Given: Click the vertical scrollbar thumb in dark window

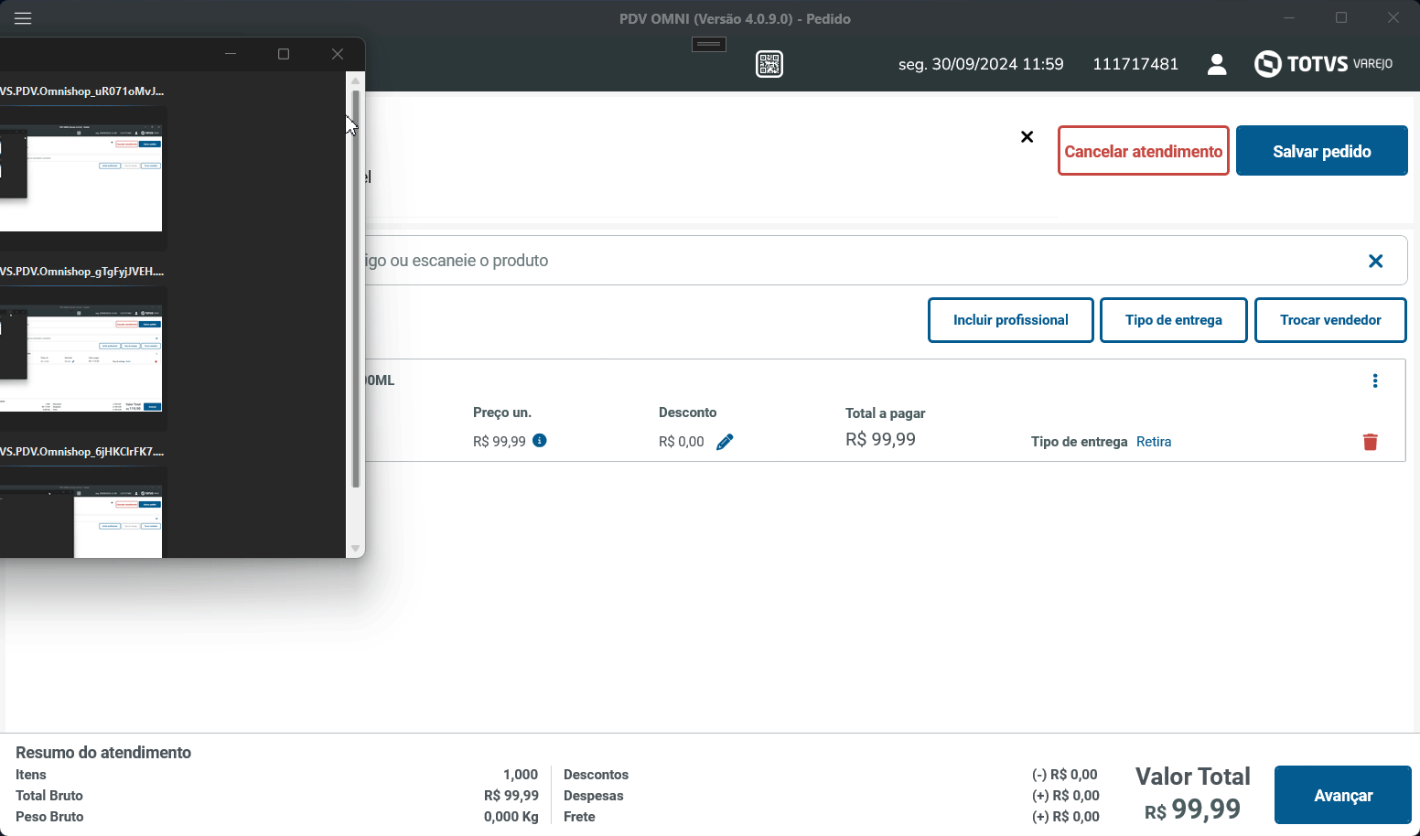Looking at the screenshot, I should click(x=356, y=289).
